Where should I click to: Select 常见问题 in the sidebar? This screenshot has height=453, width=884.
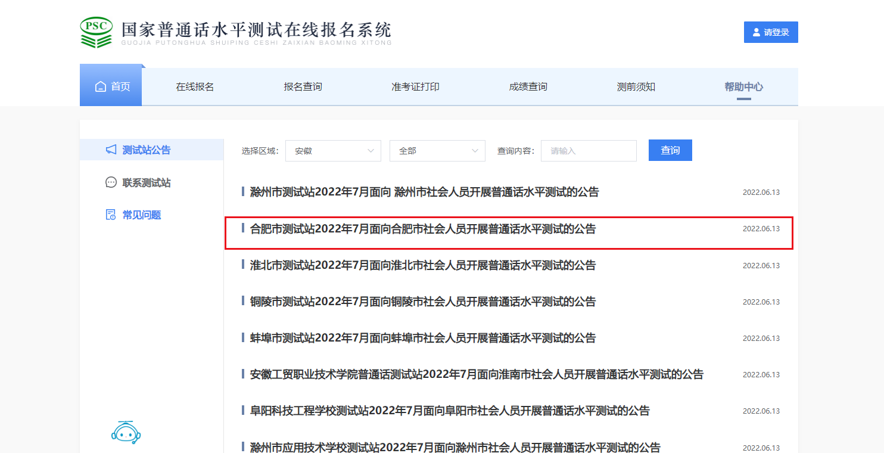coord(142,215)
